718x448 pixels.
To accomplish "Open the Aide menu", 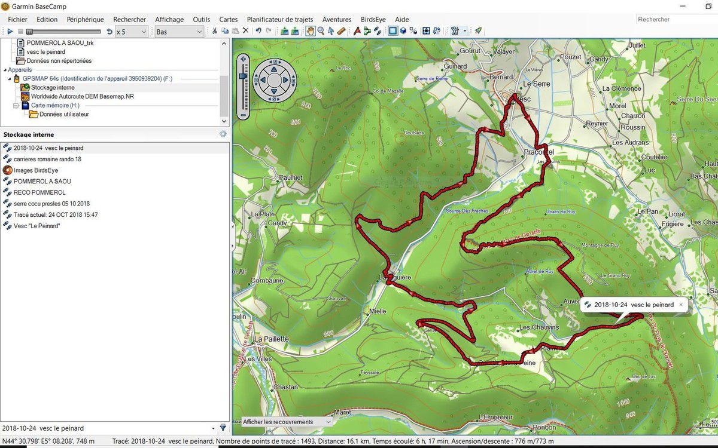I will pos(402,19).
